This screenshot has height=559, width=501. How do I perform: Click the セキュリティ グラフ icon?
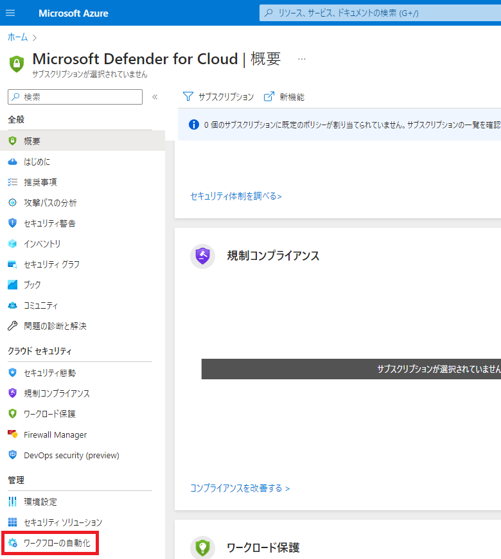pos(12,264)
